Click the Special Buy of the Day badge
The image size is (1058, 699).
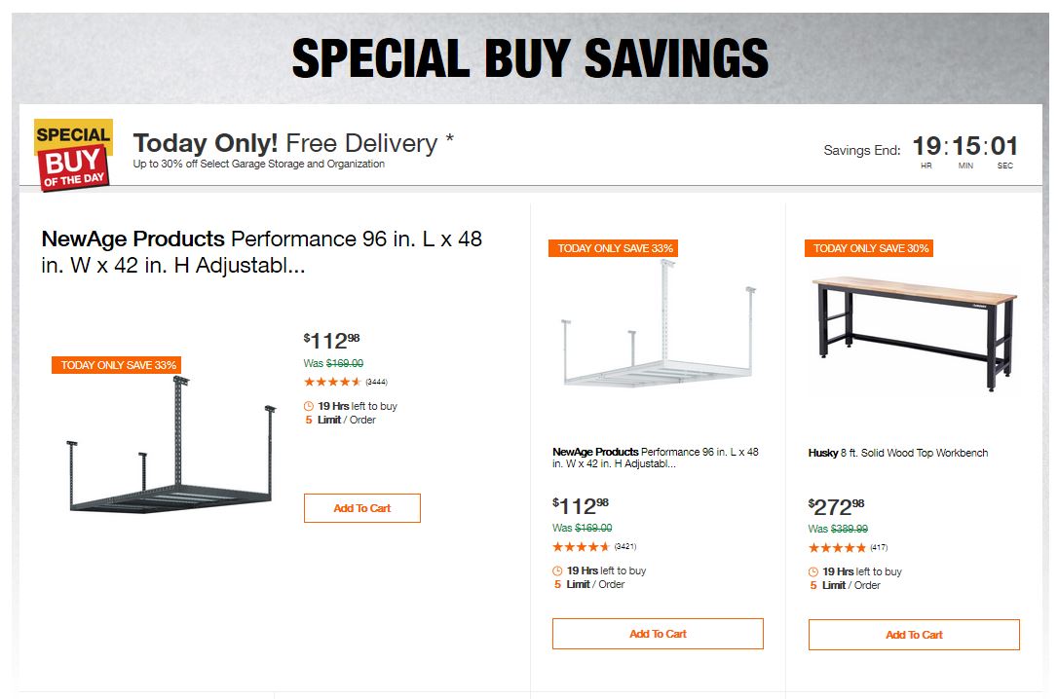[x=73, y=154]
